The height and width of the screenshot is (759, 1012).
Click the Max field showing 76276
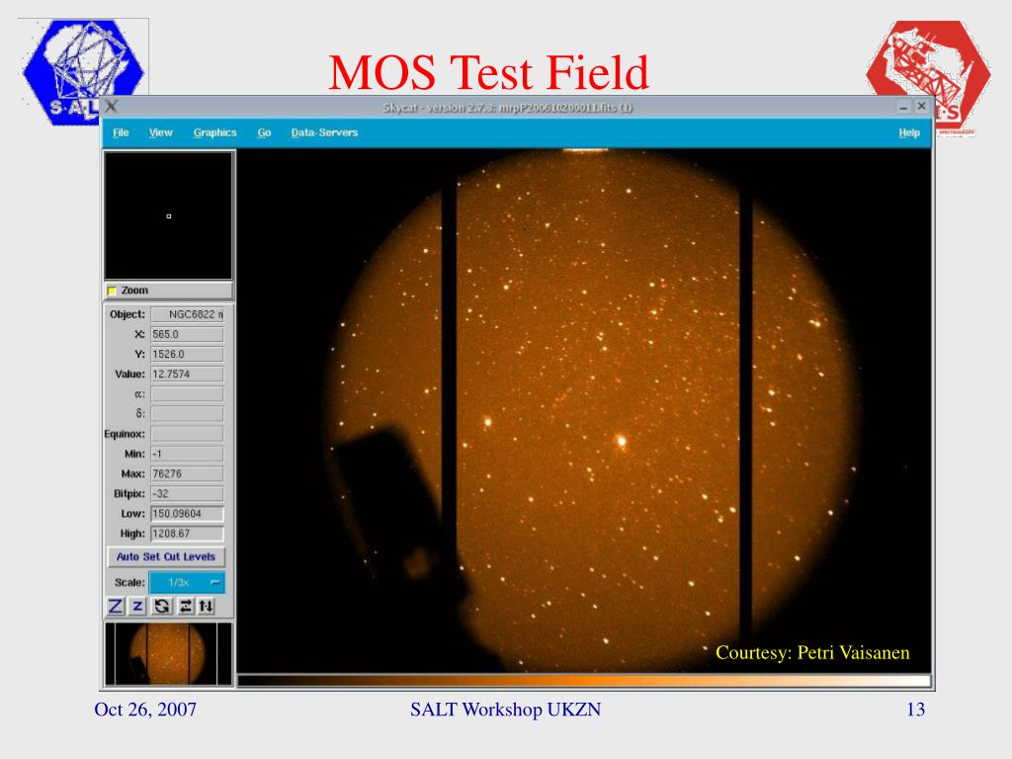[187, 473]
